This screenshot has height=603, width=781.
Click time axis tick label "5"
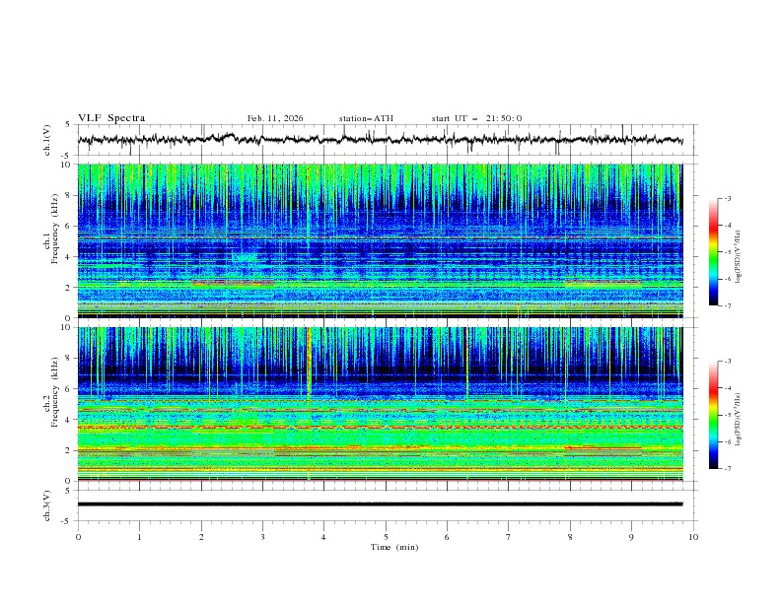386,537
